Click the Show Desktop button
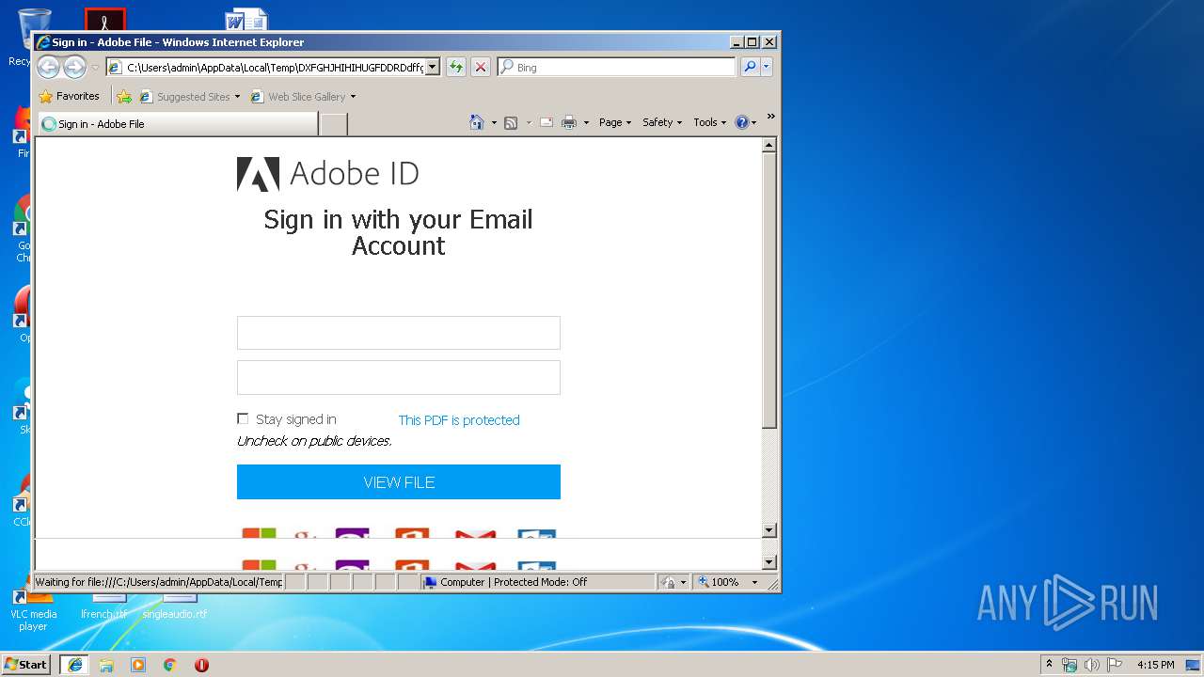The width and height of the screenshot is (1204, 677). [x=1193, y=665]
